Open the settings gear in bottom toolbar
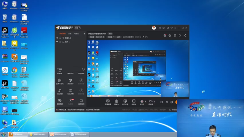Screen dimensions: 244x137 click(x=172, y=102)
